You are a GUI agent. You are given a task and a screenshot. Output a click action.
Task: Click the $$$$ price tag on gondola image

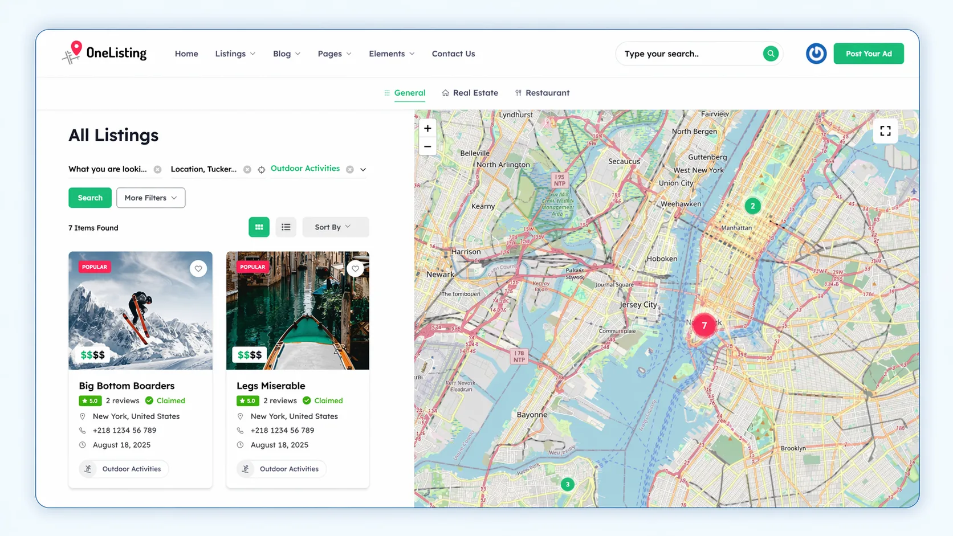tap(250, 355)
